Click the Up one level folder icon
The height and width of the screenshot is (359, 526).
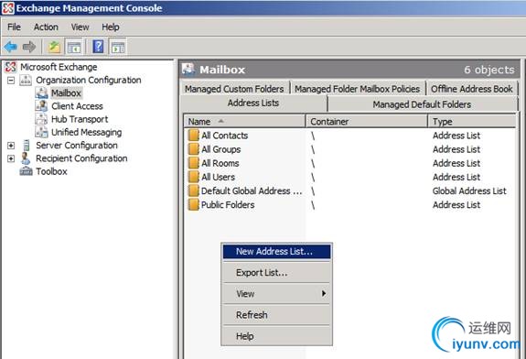[x=54, y=47]
